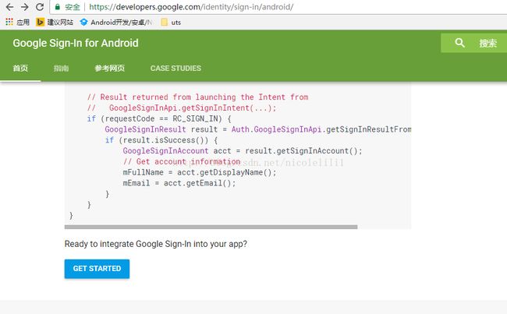Click the green secure lock icon
This screenshot has width=507, height=314.
58,7
